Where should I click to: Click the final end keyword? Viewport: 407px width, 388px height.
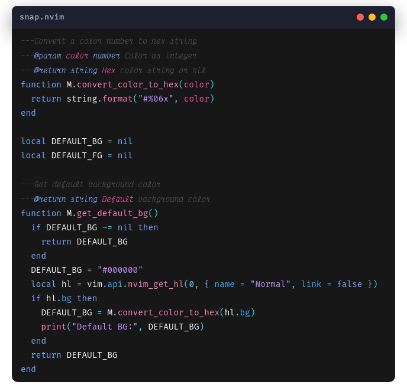[x=28, y=369]
